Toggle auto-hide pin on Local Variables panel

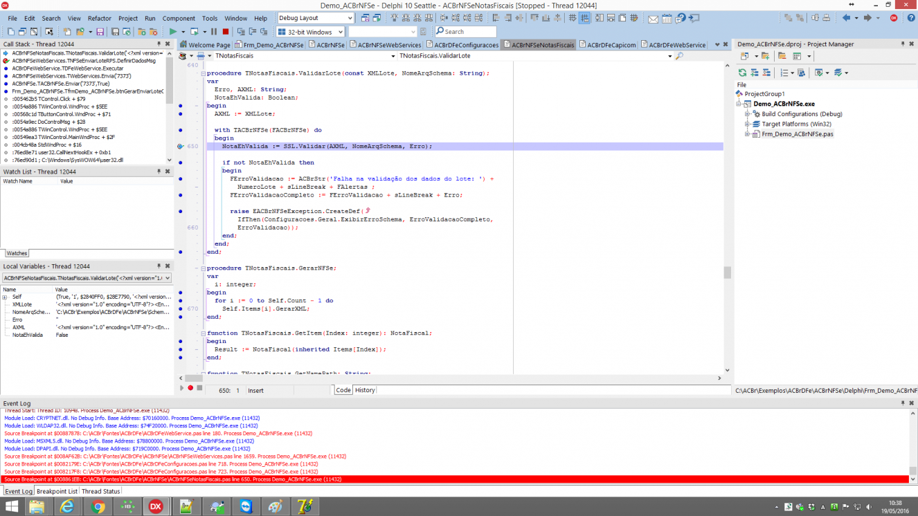pos(159,266)
